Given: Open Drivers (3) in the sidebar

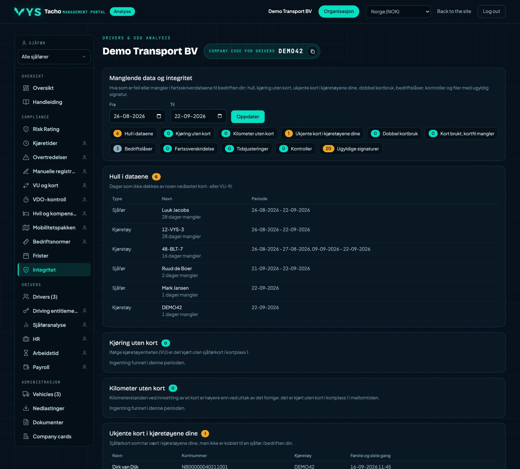Looking at the screenshot, I should click(54, 297).
